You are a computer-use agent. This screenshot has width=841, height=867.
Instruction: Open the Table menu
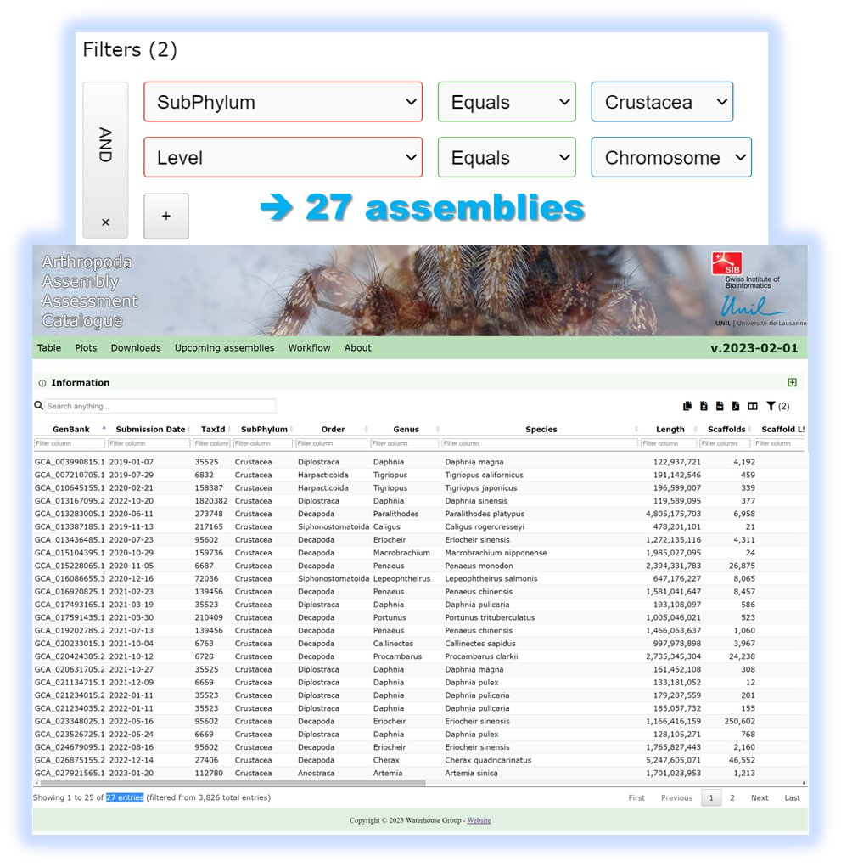point(49,348)
